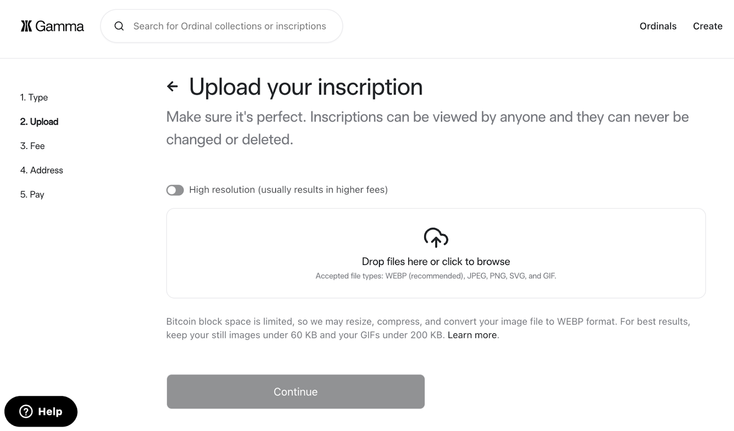Select the 2. Upload step
Viewport: 734px width, 431px height.
[39, 122]
